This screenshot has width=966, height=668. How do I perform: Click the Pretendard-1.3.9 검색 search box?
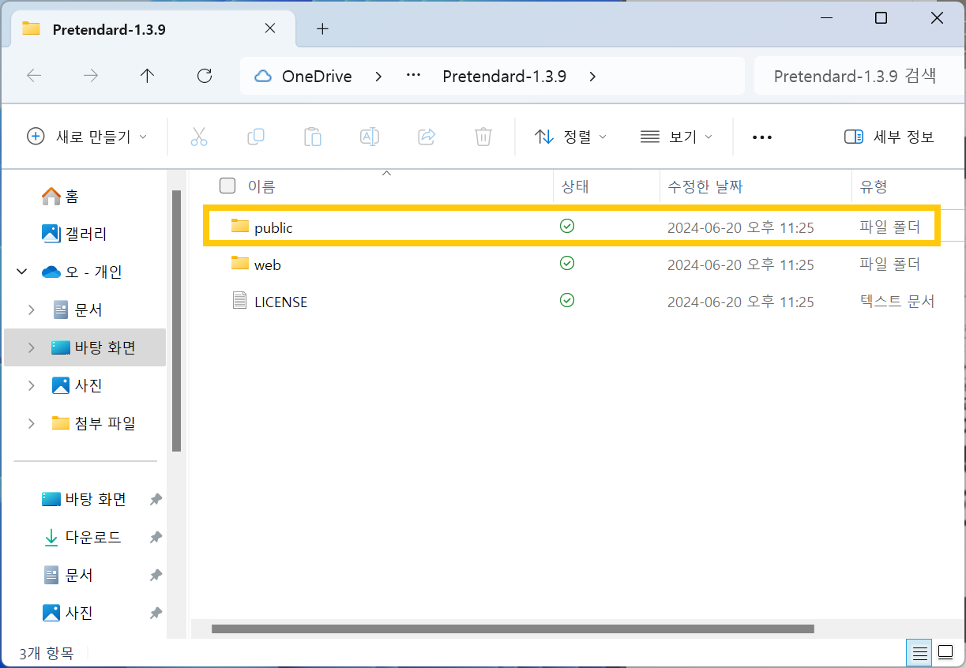coord(859,77)
